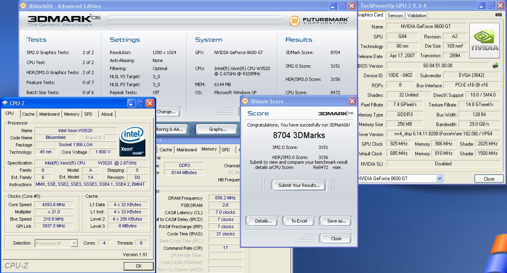The image size is (507, 273).
Task: Open the SPD tab in background CPU-Z window
Action: pyautogui.click(x=226, y=150)
